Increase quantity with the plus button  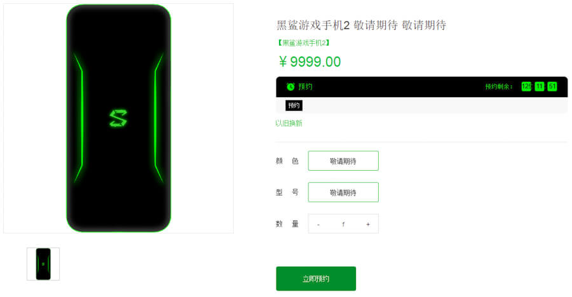pyautogui.click(x=368, y=225)
